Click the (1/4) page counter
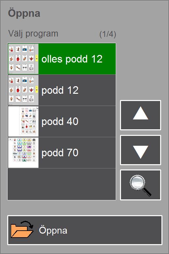169x254 pixels. point(108,34)
